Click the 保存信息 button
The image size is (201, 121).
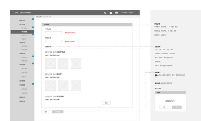click(x=57, y=112)
